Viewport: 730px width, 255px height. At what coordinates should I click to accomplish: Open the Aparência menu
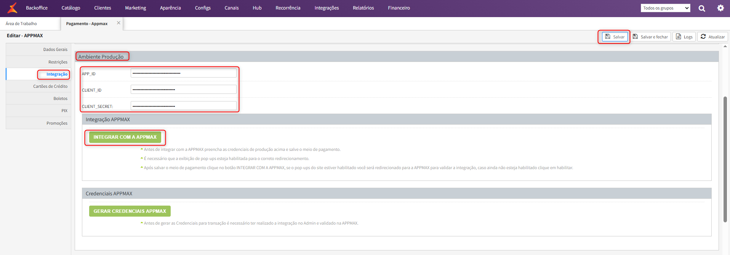(x=170, y=8)
